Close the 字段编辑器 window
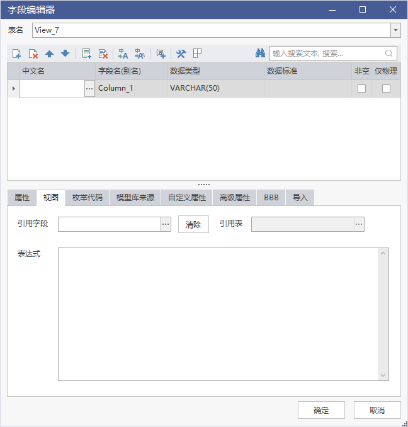 click(x=393, y=9)
